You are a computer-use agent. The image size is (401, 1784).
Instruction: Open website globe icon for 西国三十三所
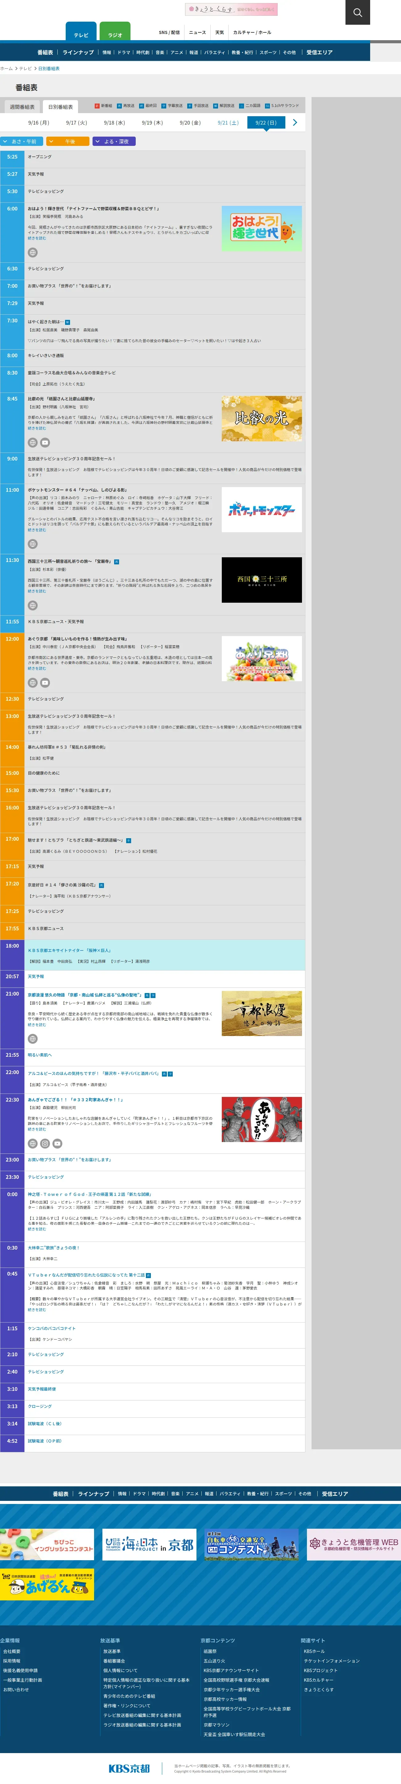(x=32, y=605)
